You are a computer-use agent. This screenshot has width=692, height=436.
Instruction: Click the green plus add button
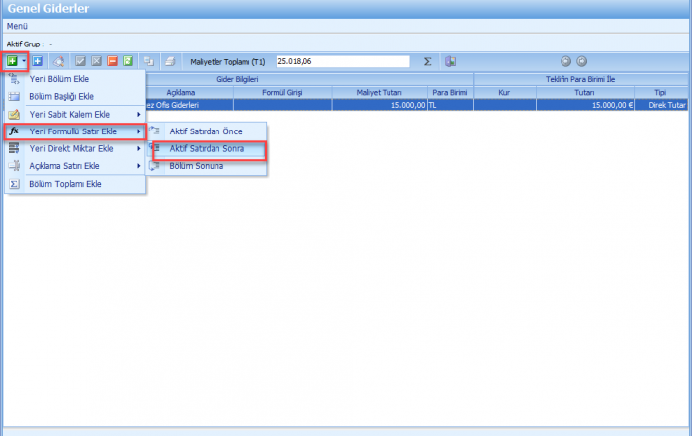click(x=12, y=61)
